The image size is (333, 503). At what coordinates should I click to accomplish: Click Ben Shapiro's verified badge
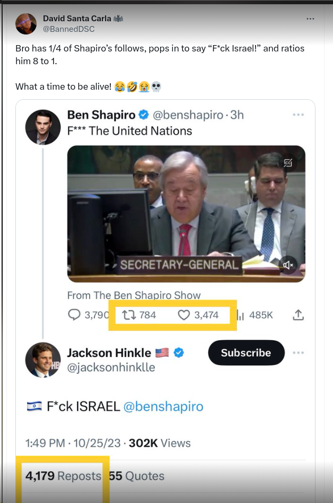(144, 115)
